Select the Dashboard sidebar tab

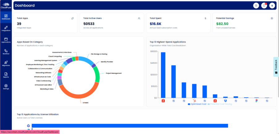point(6,16)
